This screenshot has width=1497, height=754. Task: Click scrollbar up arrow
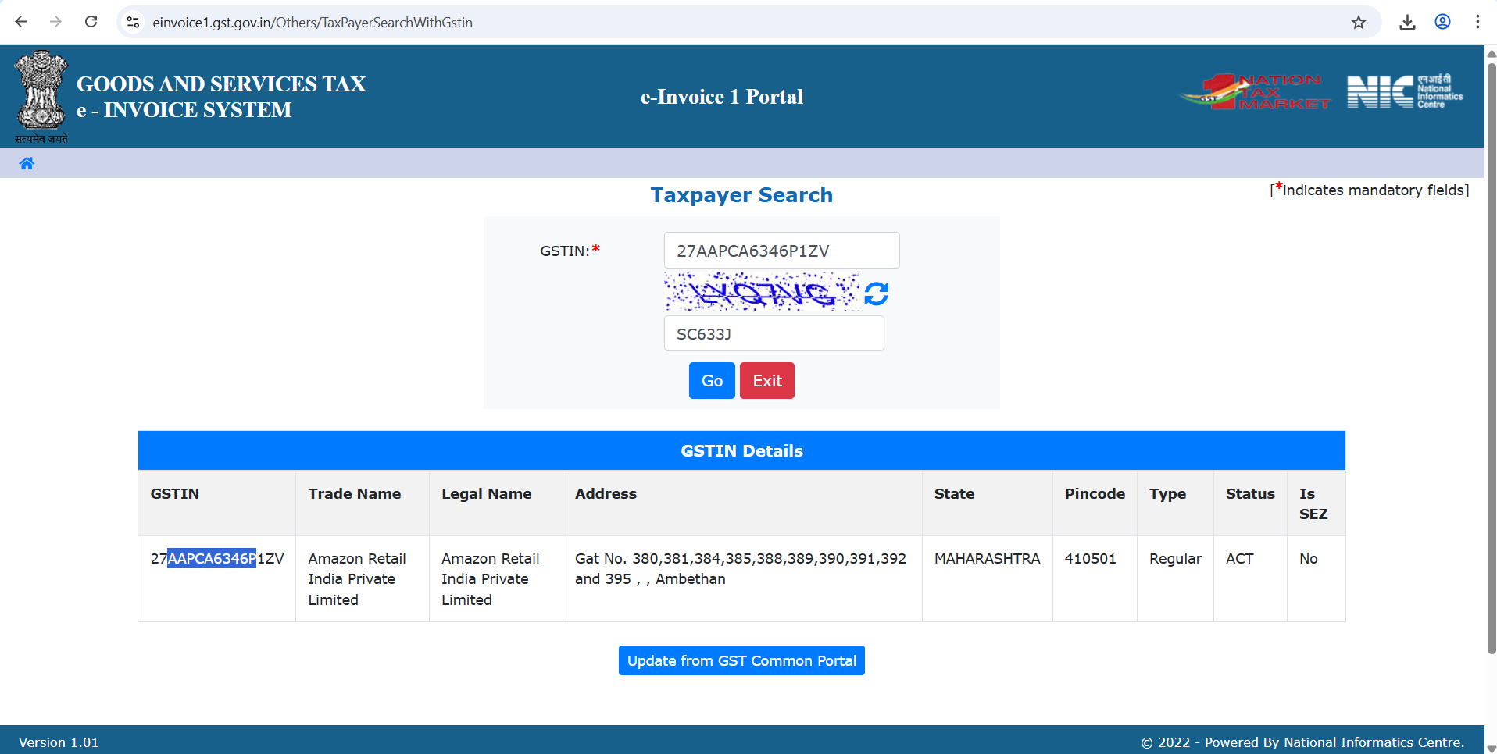pyautogui.click(x=1491, y=53)
